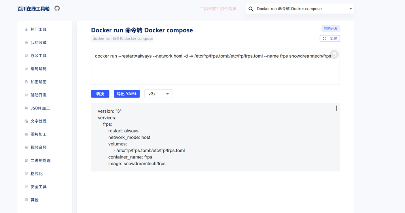Click the 'restart: always' output line
The height and width of the screenshot is (213, 405).
(x=123, y=131)
